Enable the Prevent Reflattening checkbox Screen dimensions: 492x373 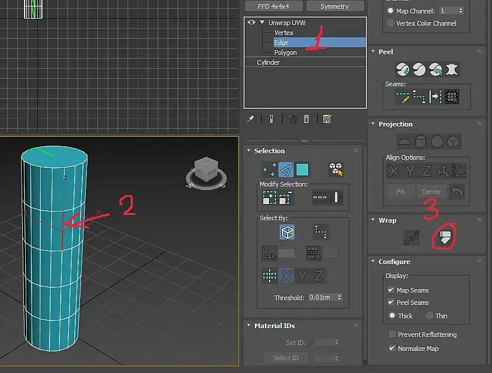pyautogui.click(x=391, y=335)
